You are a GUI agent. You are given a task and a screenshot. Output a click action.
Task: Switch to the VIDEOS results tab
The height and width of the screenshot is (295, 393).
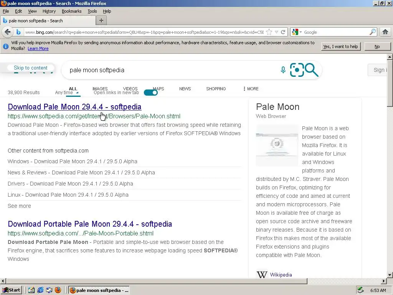click(x=130, y=89)
